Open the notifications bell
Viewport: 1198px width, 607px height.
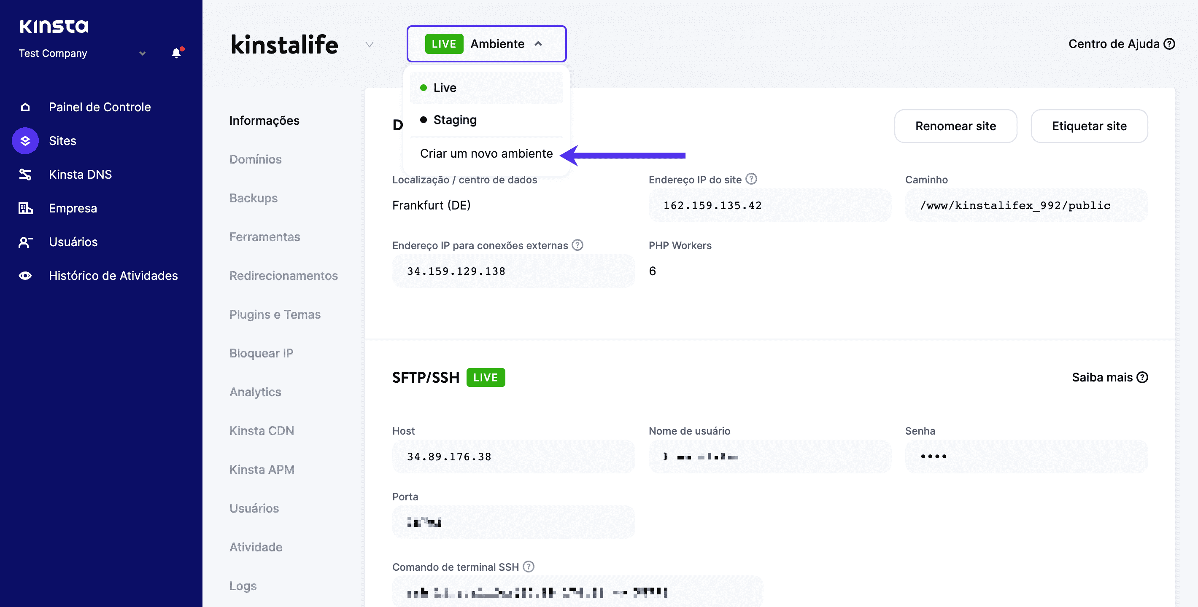(176, 53)
